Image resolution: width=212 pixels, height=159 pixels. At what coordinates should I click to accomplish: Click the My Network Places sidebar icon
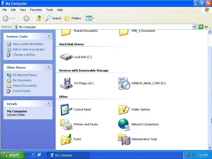click(9, 75)
